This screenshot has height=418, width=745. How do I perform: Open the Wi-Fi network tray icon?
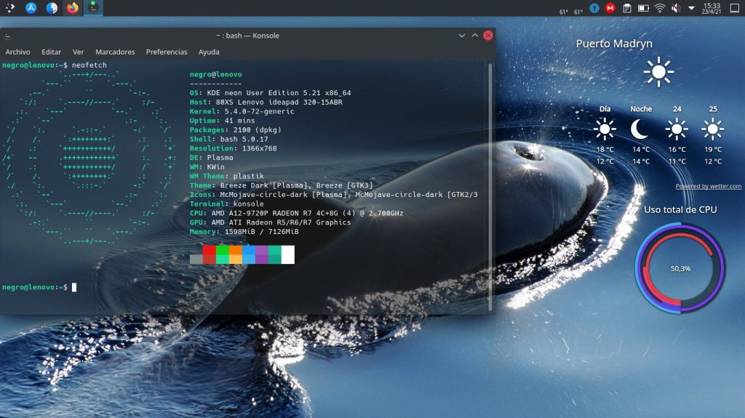[660, 9]
